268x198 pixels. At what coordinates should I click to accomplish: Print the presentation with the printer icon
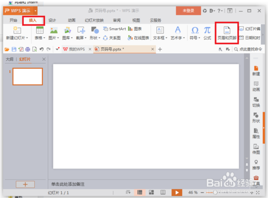pos(28,49)
